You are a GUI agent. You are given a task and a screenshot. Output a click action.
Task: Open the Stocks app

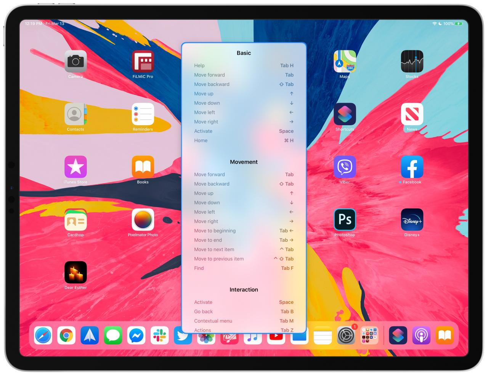[x=412, y=61]
